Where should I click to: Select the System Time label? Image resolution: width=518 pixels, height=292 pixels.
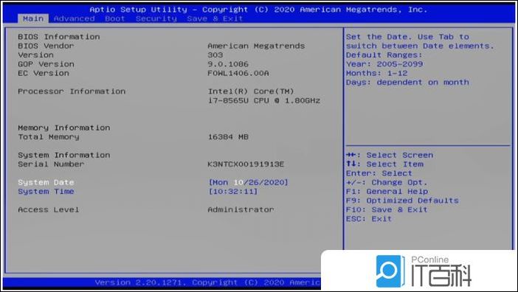pos(46,192)
